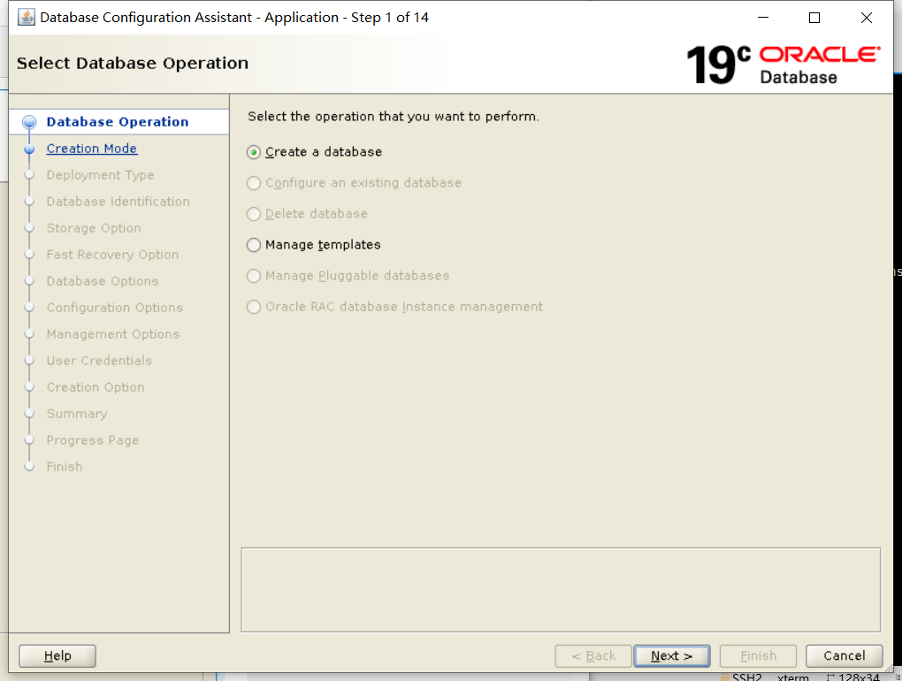
Task: Click the Select Database Operation heading
Action: (x=133, y=64)
